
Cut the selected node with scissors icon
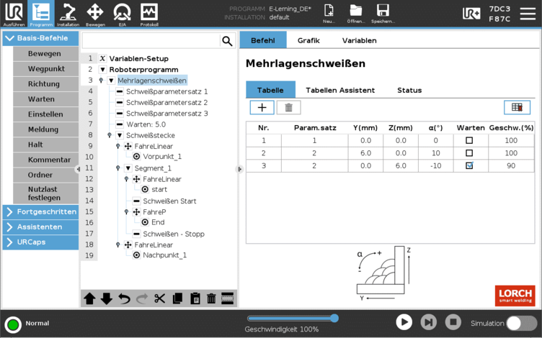tap(159, 298)
